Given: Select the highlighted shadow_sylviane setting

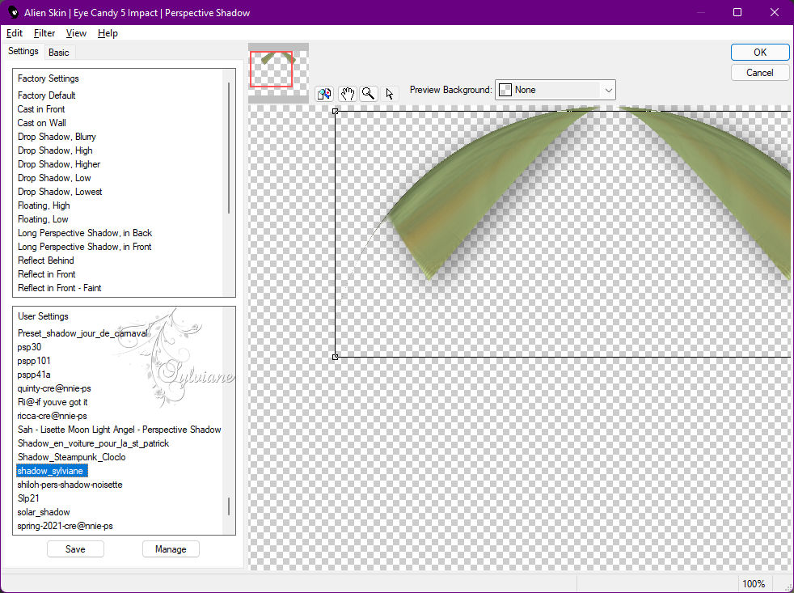Looking at the screenshot, I should pos(52,471).
